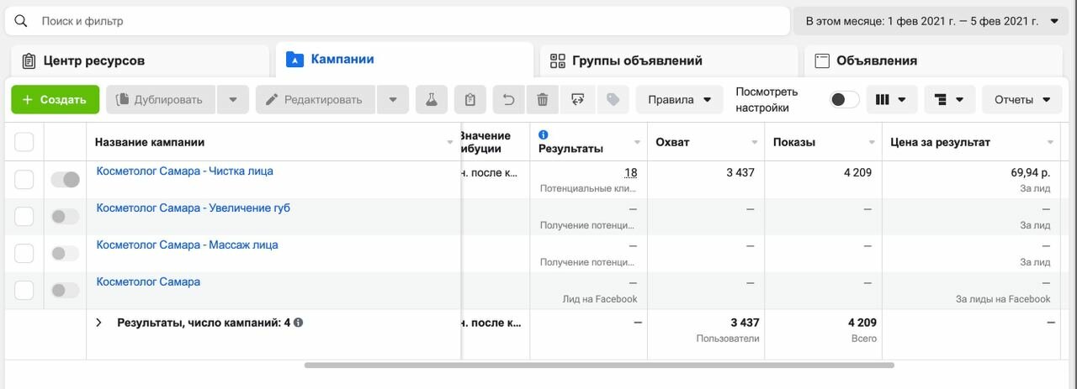
Task: Expand the Результаты, число кампаний row
Action: (98, 323)
